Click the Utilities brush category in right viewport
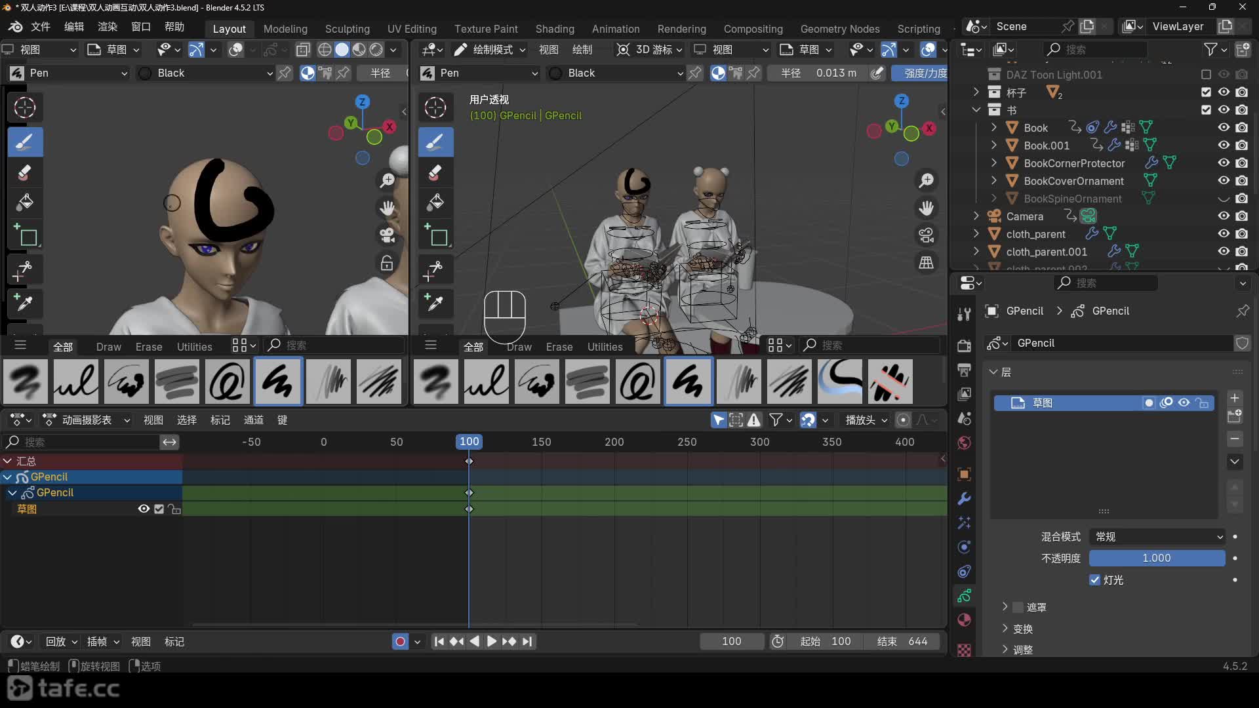Viewport: 1259px width, 708px height. pos(605,347)
